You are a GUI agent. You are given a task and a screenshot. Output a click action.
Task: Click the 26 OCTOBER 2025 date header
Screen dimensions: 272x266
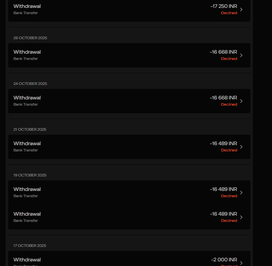(x=30, y=38)
